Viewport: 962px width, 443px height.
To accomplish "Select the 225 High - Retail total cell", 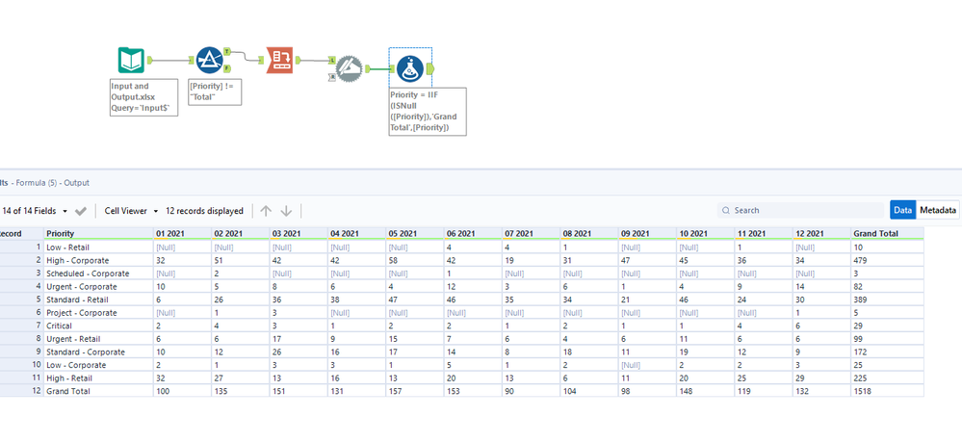I will click(x=887, y=378).
